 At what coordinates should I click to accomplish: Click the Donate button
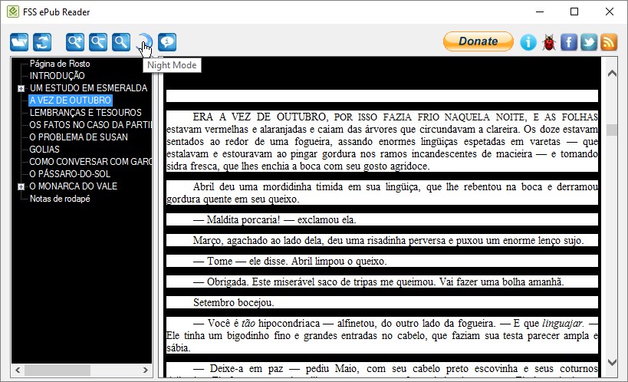tap(478, 41)
